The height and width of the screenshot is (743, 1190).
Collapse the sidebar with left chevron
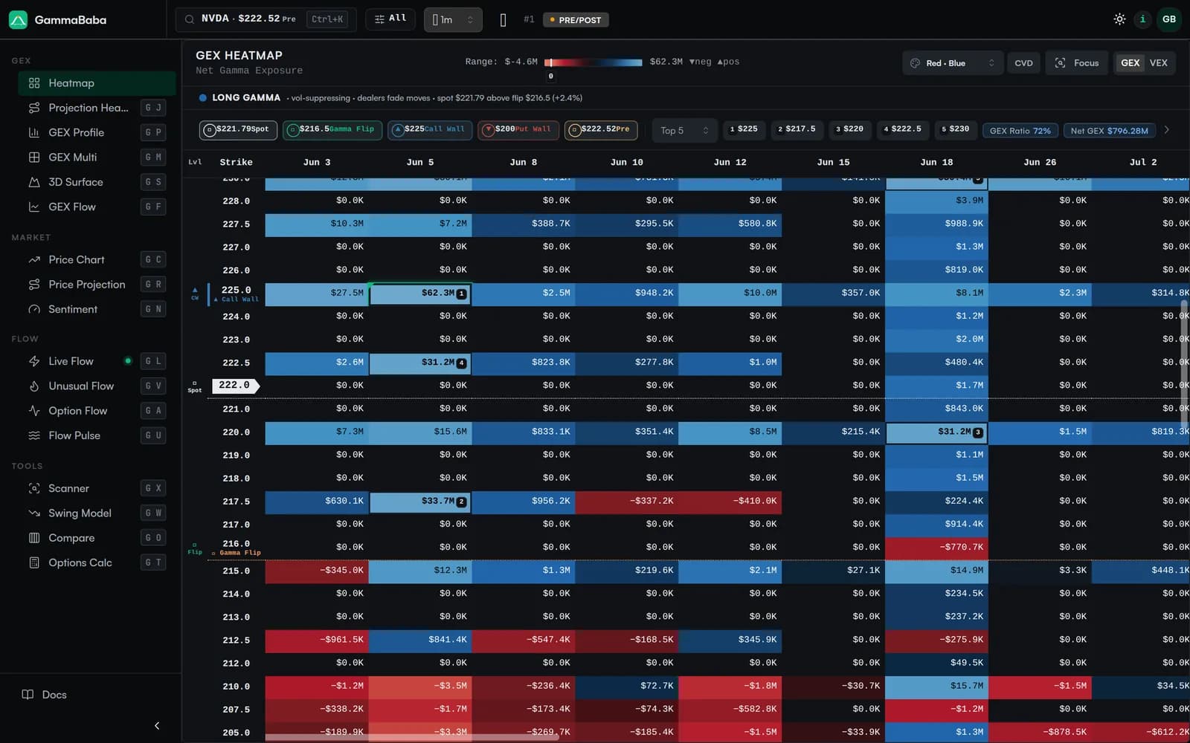tap(157, 726)
